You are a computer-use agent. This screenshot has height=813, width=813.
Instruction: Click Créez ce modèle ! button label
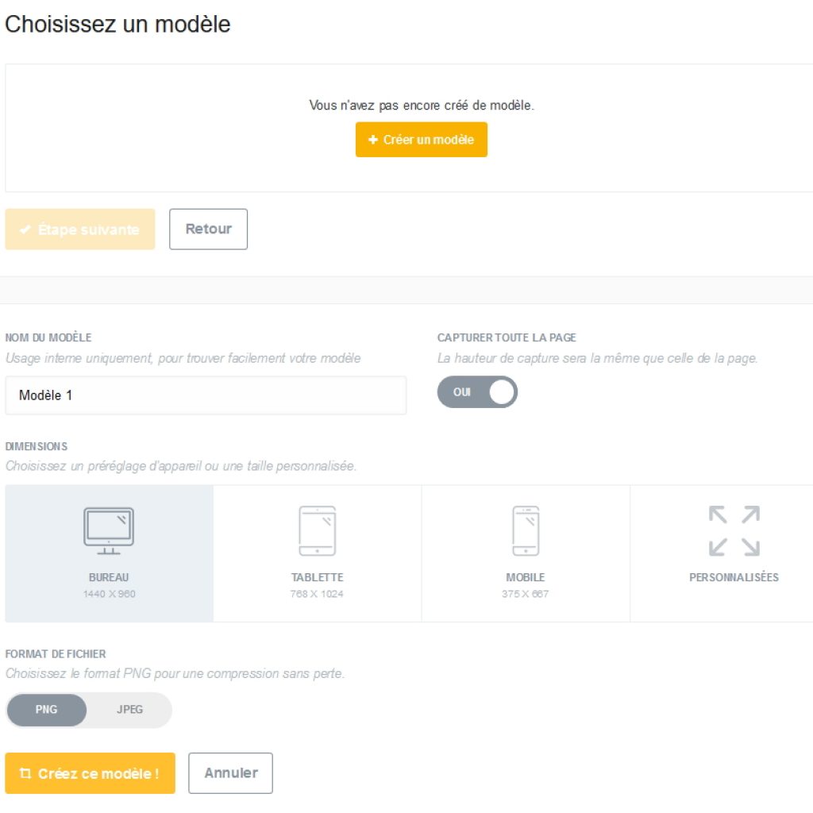[98, 773]
